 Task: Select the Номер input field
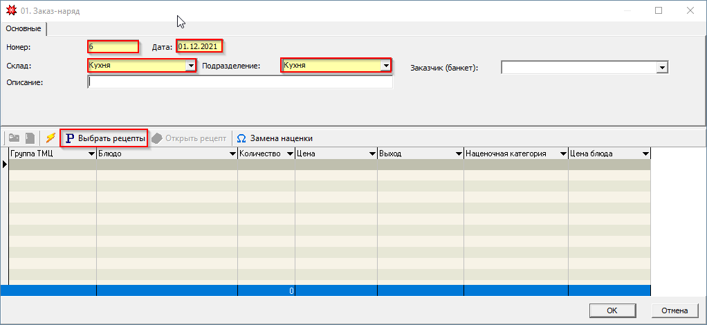[113, 47]
